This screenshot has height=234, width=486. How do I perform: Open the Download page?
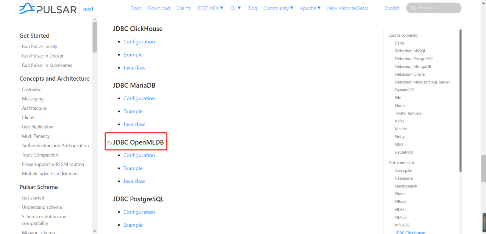coord(159,8)
